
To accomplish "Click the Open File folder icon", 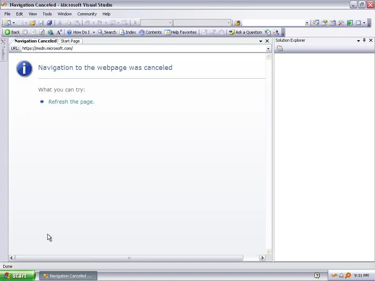I will click(x=33, y=23).
